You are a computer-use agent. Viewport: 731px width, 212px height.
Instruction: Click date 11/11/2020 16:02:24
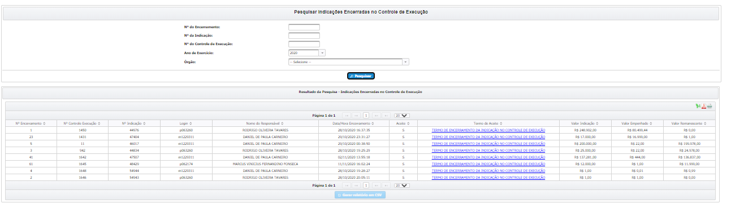pyautogui.click(x=354, y=164)
